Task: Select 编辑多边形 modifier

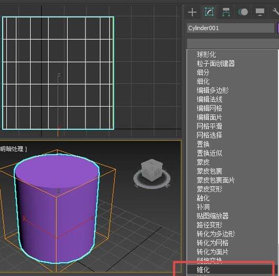Action: click(212, 90)
